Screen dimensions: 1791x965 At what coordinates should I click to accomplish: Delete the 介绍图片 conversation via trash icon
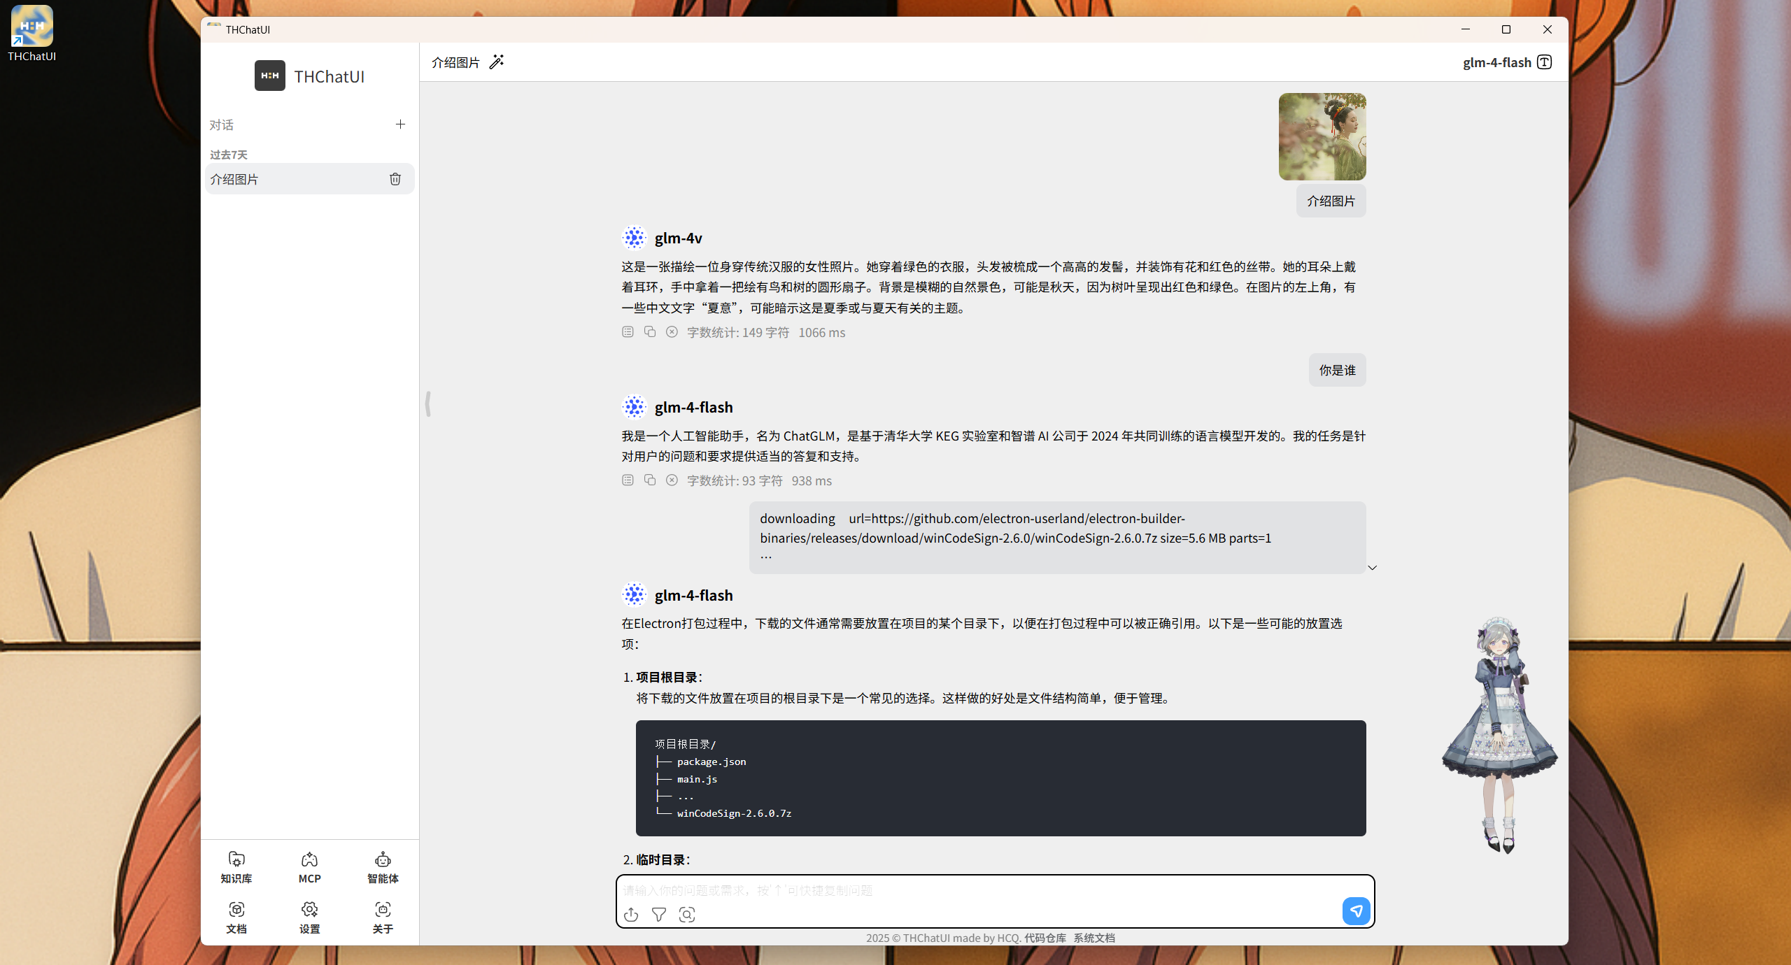tap(395, 179)
